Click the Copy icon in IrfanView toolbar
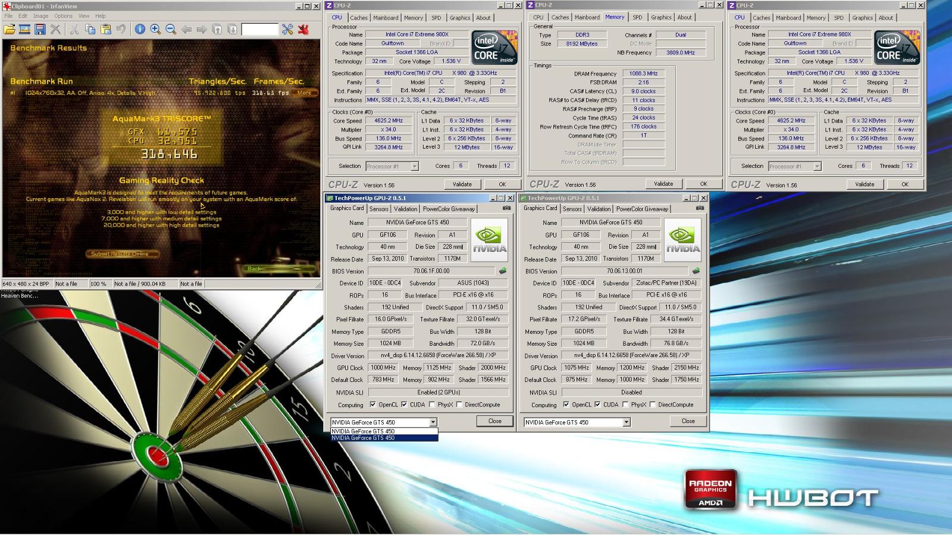The width and height of the screenshot is (952, 535). [90, 29]
